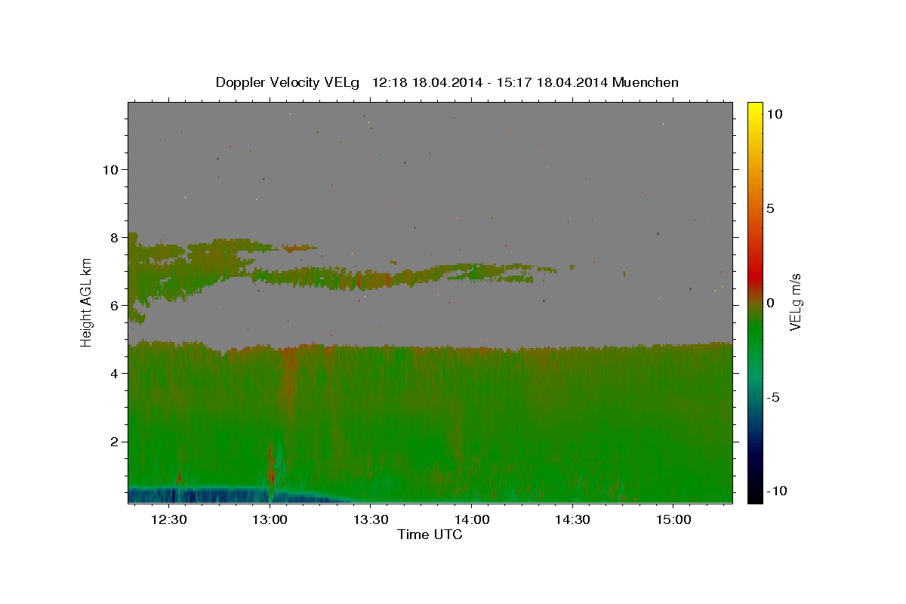Click the 15:00 time tick label

click(673, 519)
